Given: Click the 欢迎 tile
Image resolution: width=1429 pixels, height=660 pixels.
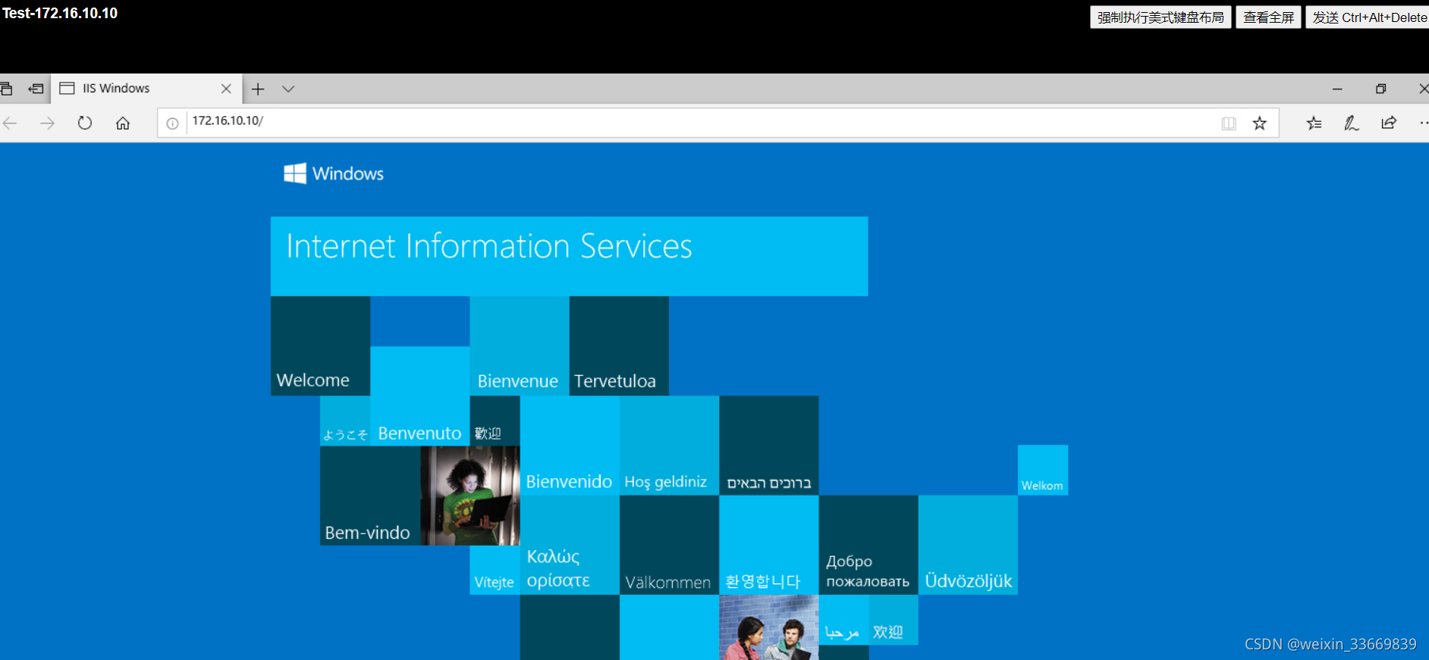Looking at the screenshot, I should (x=894, y=620).
